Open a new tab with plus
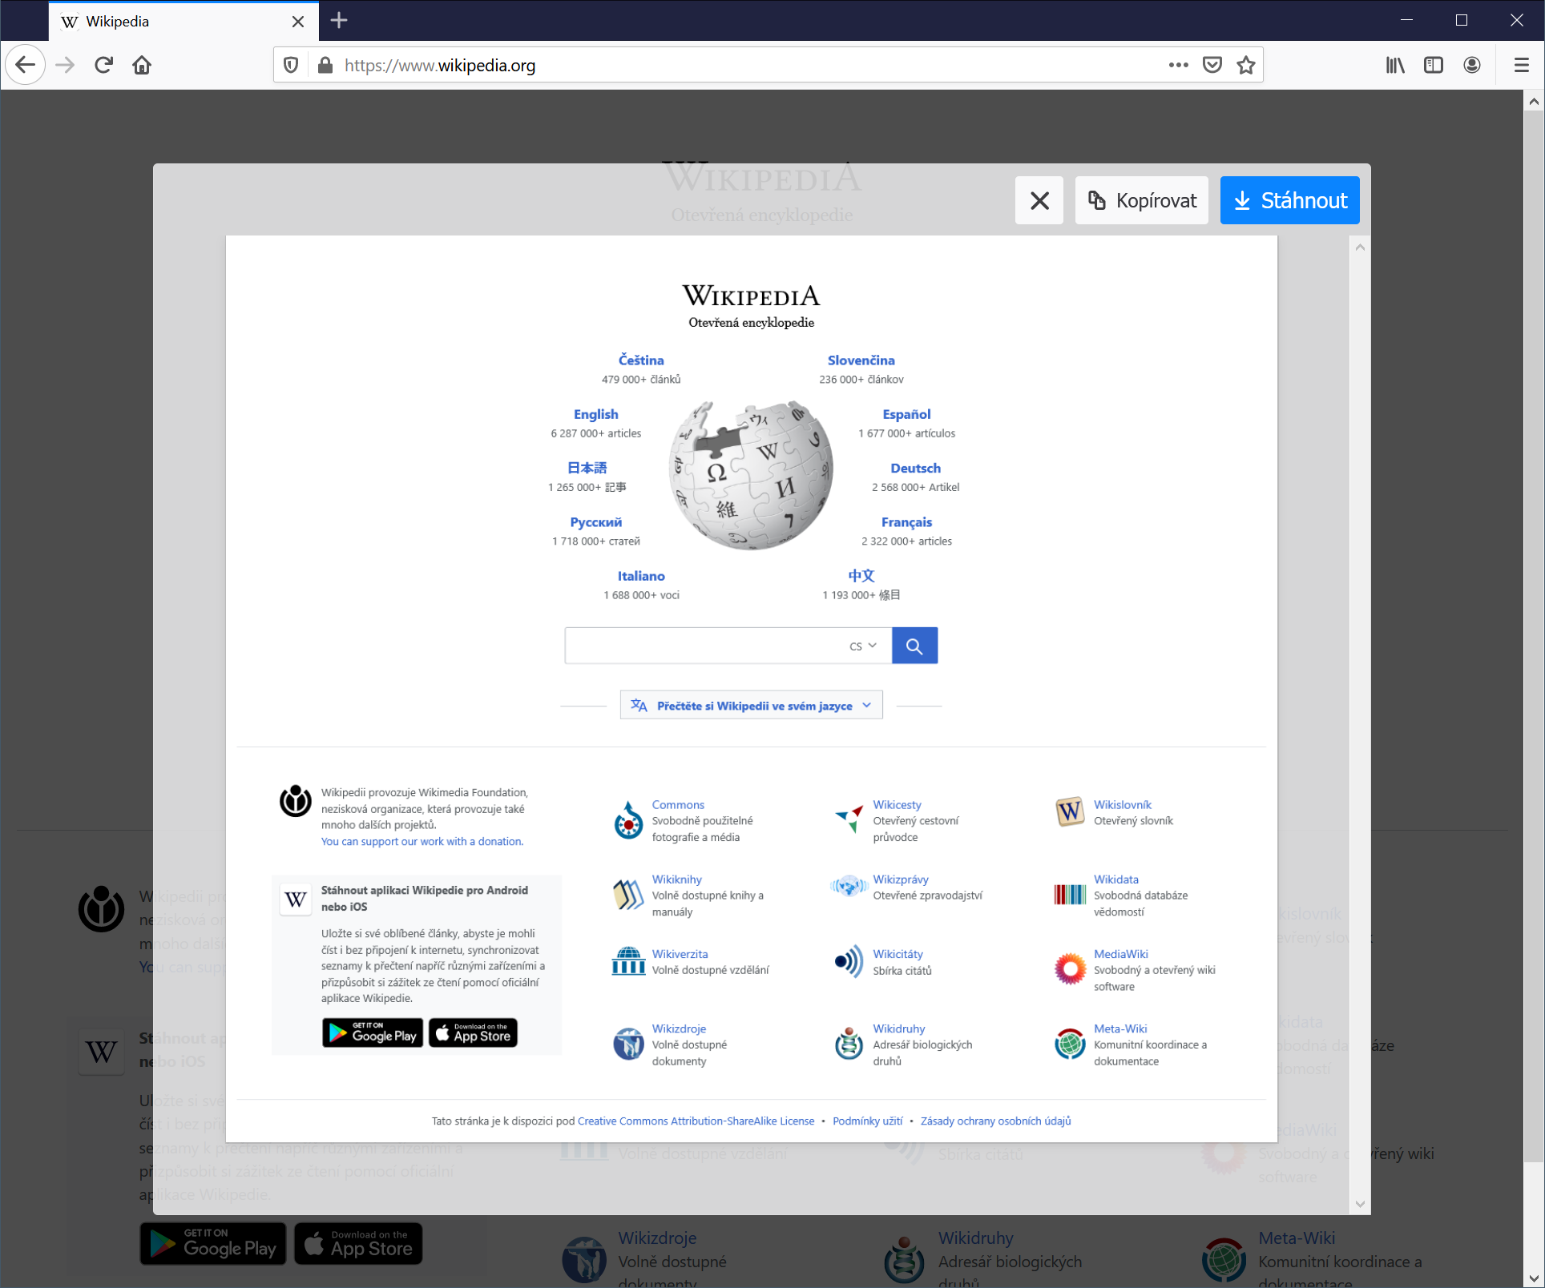The width and height of the screenshot is (1545, 1288). point(339,21)
